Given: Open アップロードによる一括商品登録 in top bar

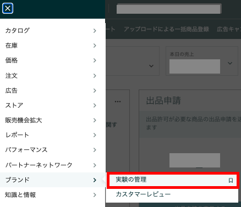Looking at the screenshot, I should click(x=166, y=29).
